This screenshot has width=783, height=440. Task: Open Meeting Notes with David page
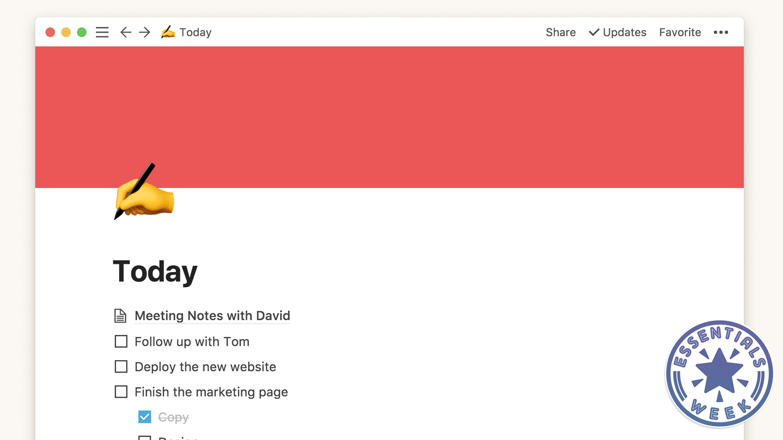click(x=212, y=316)
